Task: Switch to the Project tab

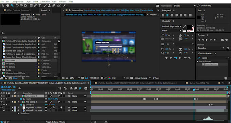Action: (x=44, y=10)
